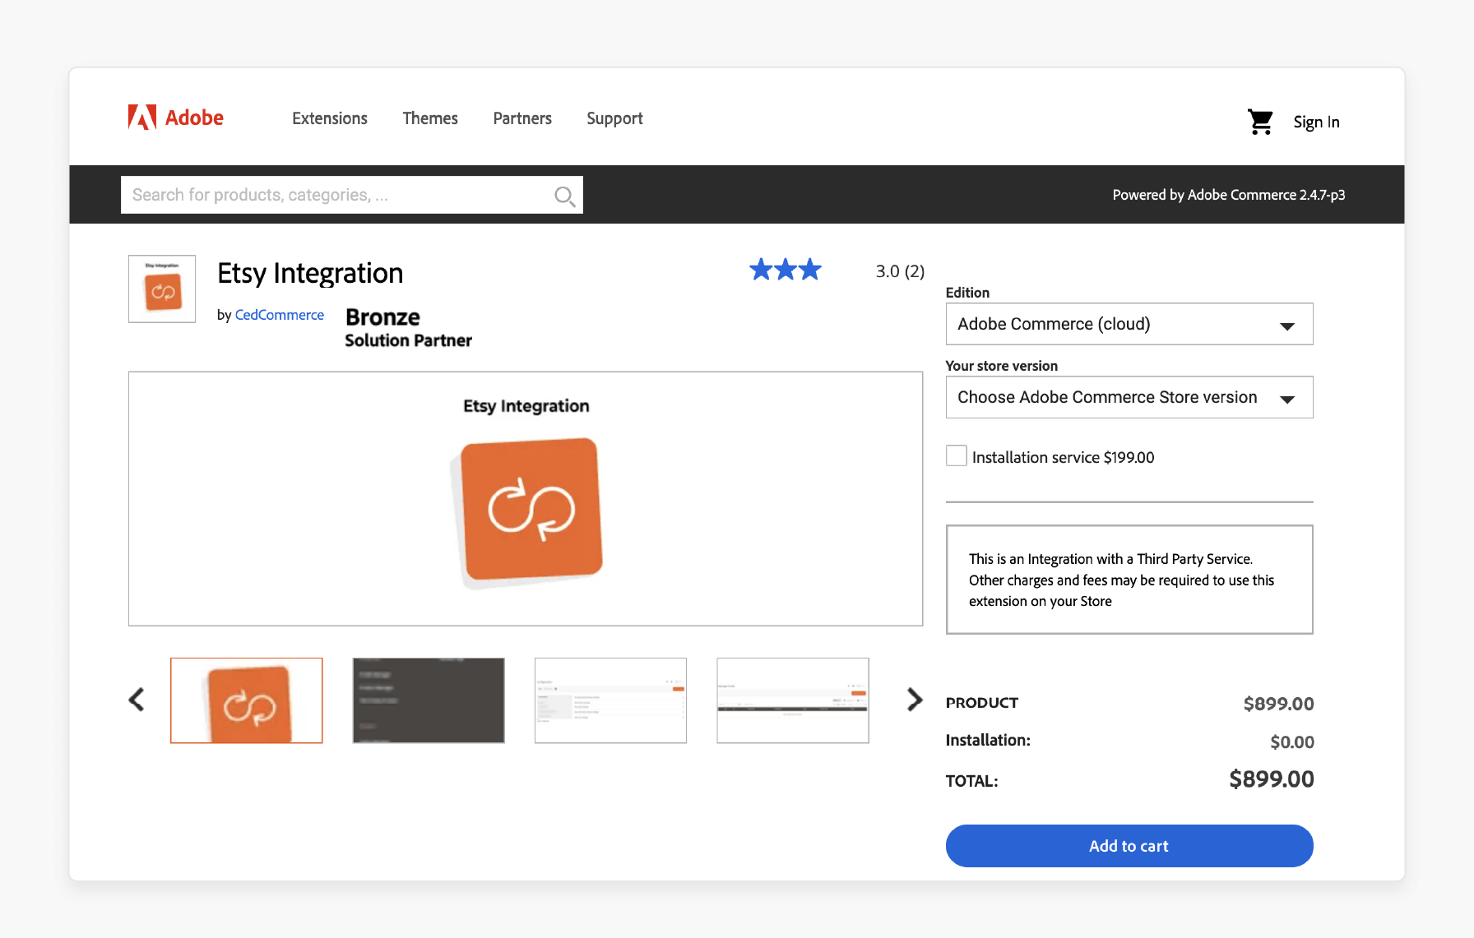Open the Extensions menu
The height and width of the screenshot is (938, 1474).
[330, 118]
